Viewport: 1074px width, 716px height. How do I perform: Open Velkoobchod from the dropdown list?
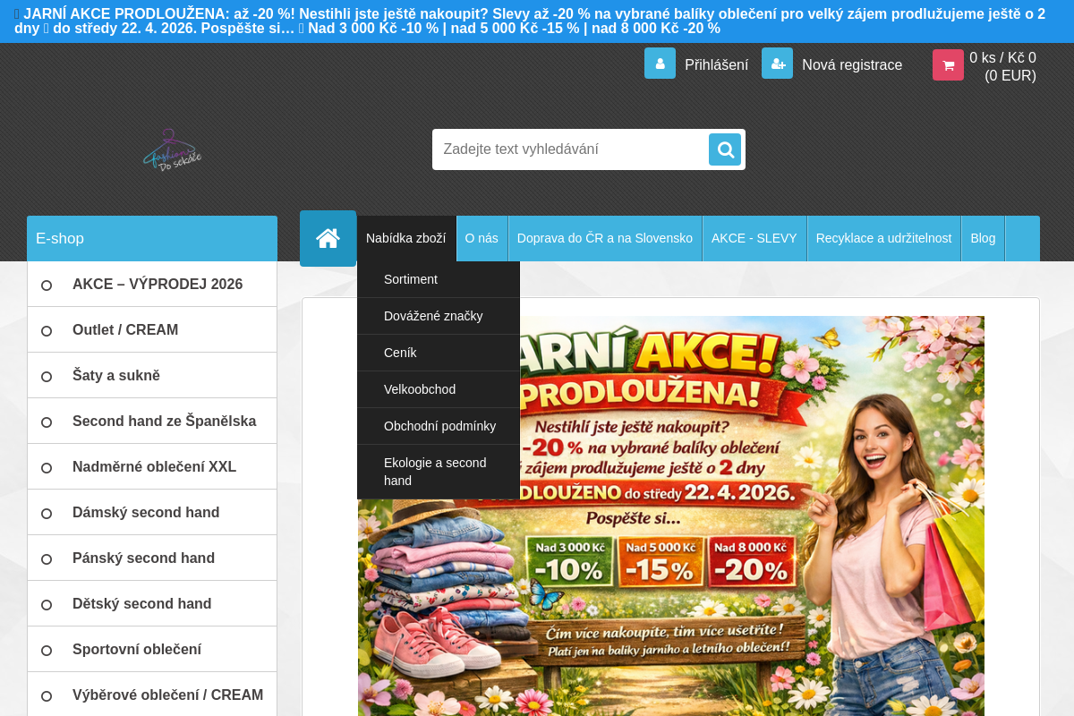point(420,389)
